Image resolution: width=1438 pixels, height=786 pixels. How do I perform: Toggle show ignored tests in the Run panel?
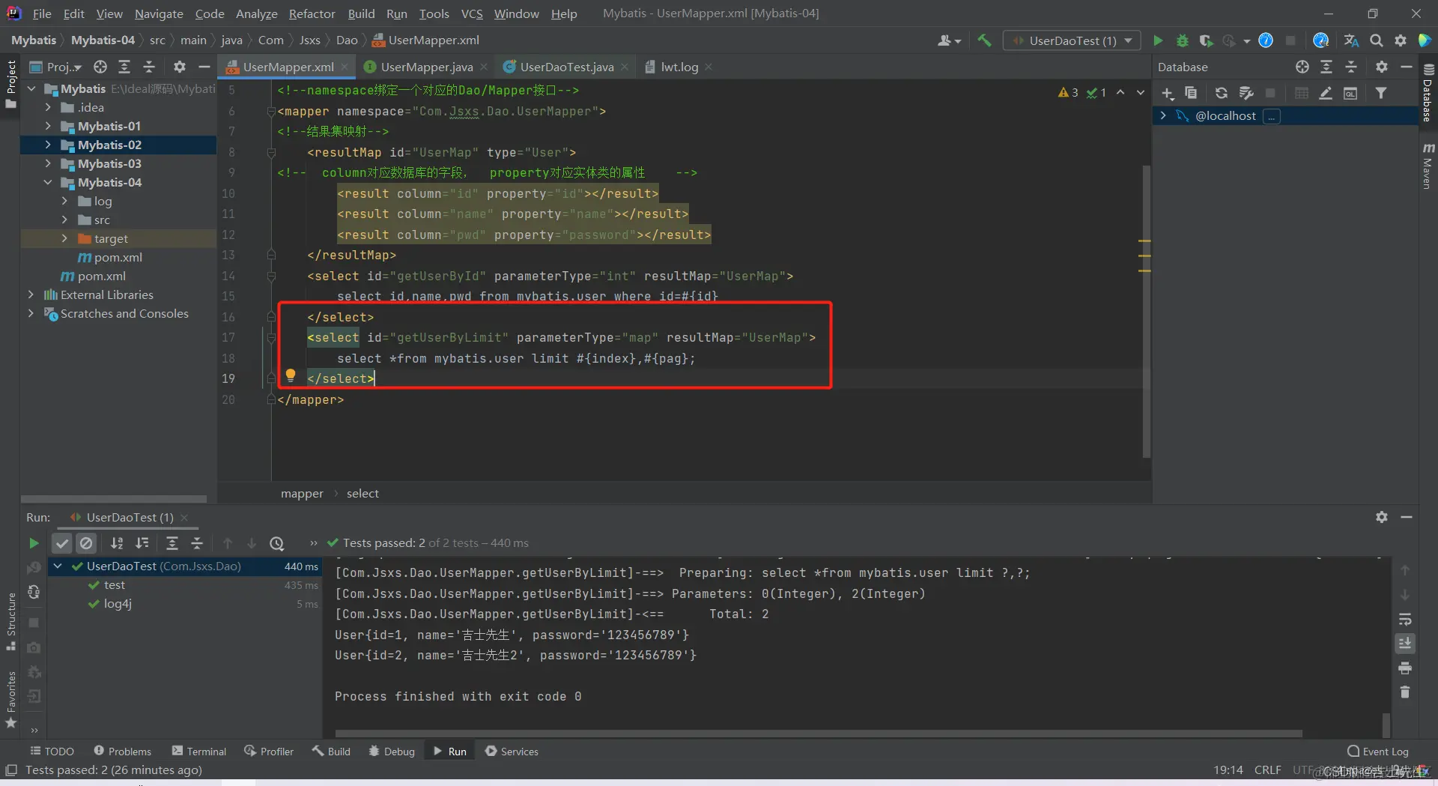(x=87, y=543)
